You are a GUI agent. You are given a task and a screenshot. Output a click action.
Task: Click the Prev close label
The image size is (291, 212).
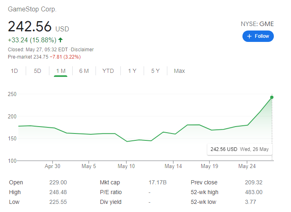click(x=204, y=182)
